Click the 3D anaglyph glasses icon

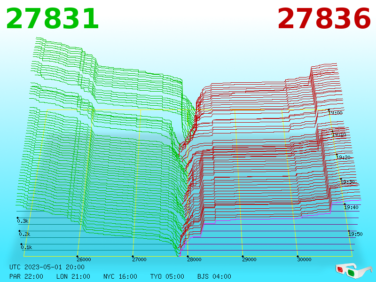point(353,271)
